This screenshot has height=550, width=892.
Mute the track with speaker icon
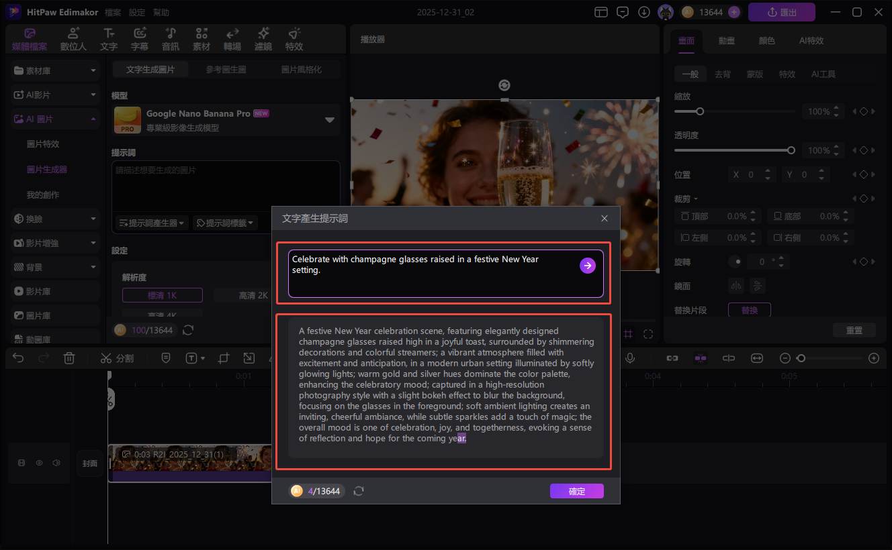tap(56, 463)
